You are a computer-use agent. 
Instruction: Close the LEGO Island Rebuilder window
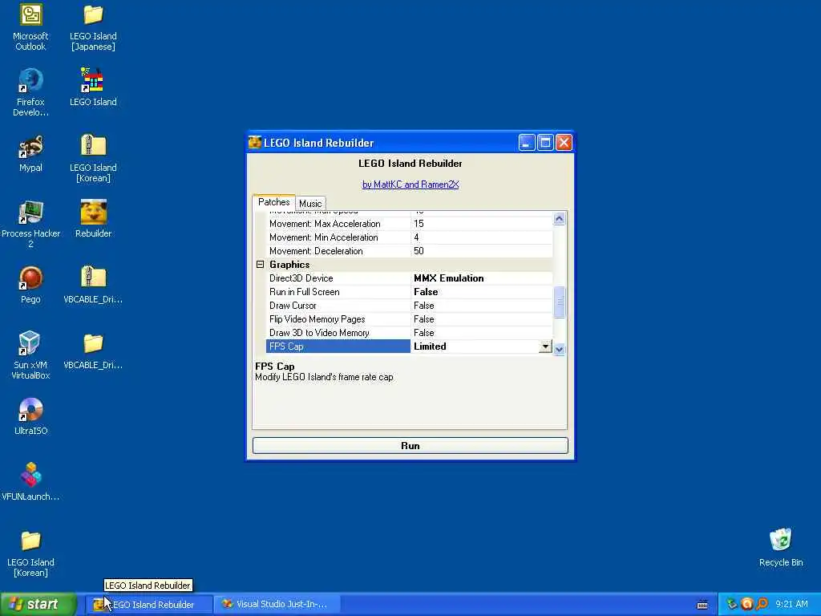click(564, 143)
